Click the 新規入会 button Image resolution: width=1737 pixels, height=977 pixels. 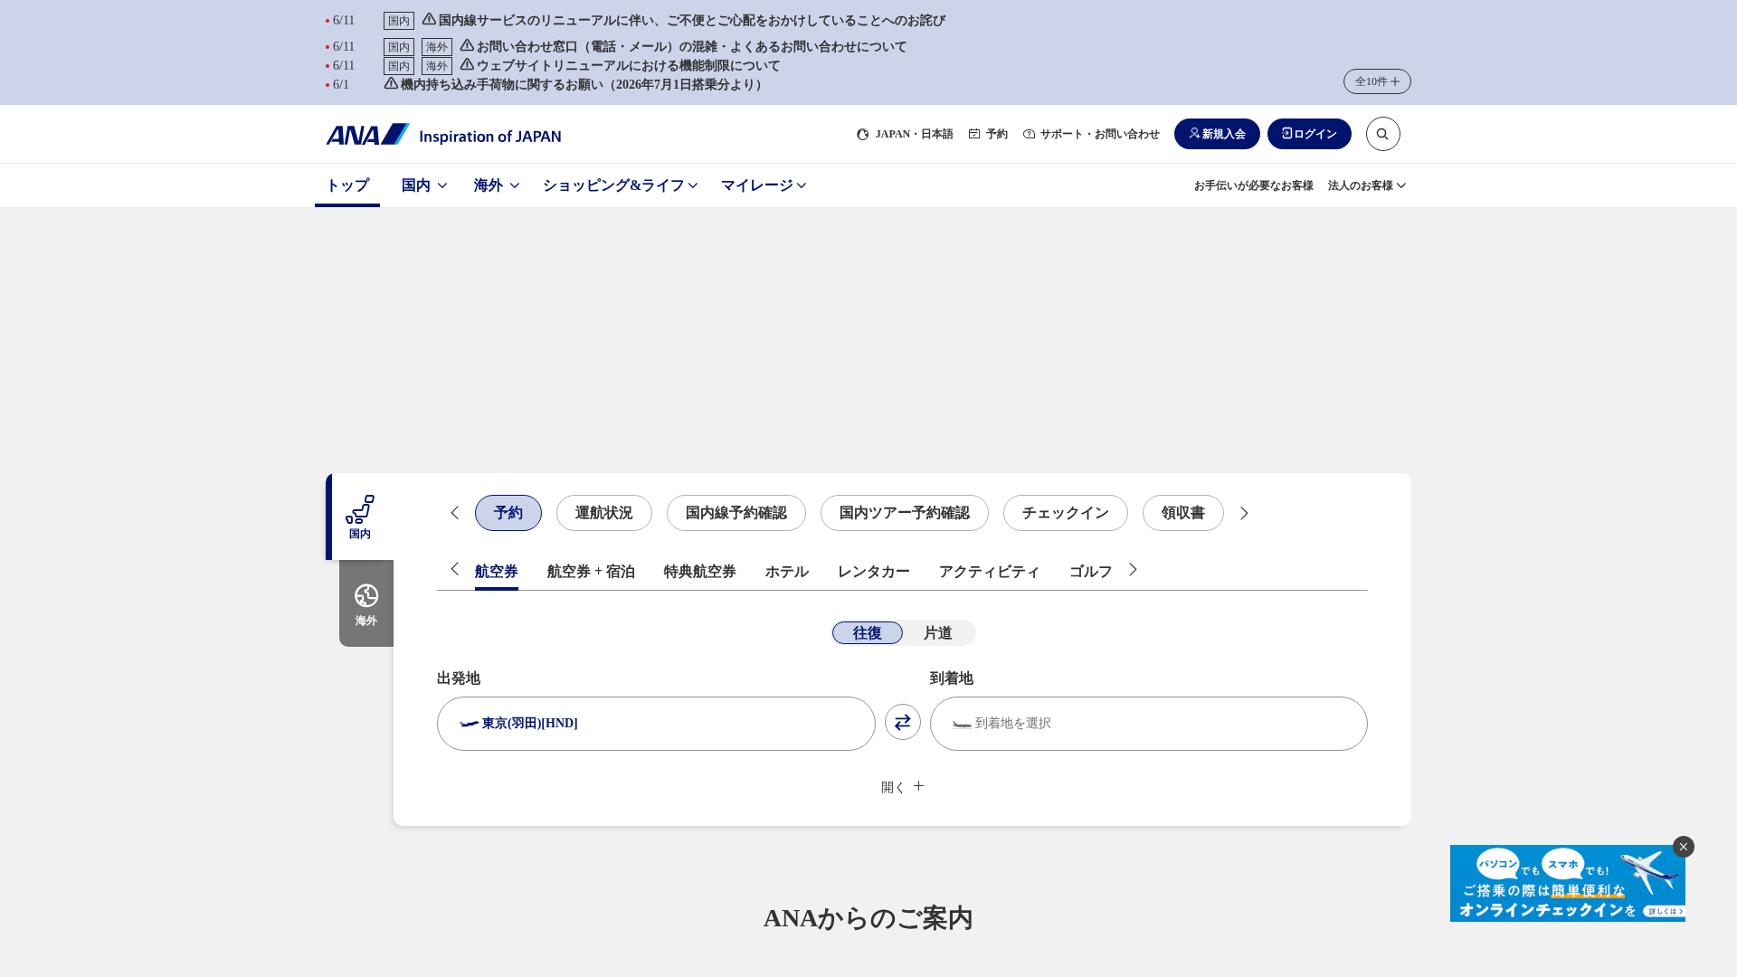1217,134
